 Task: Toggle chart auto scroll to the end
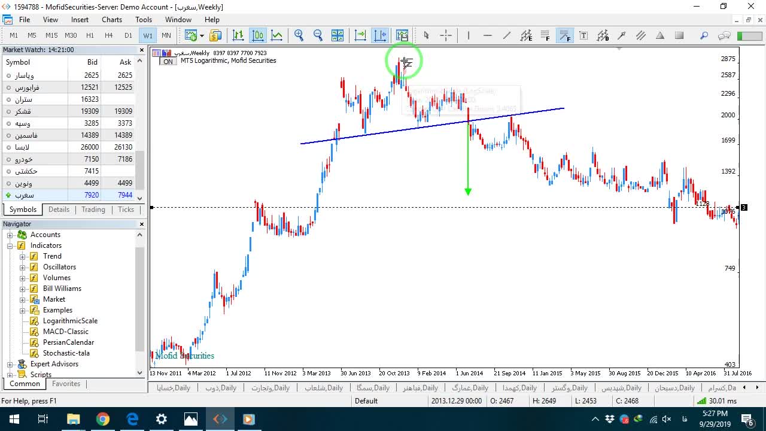(x=360, y=35)
